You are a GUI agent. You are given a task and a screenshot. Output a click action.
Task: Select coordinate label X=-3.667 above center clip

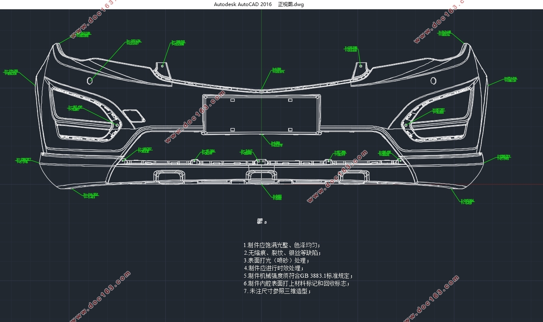point(246,152)
